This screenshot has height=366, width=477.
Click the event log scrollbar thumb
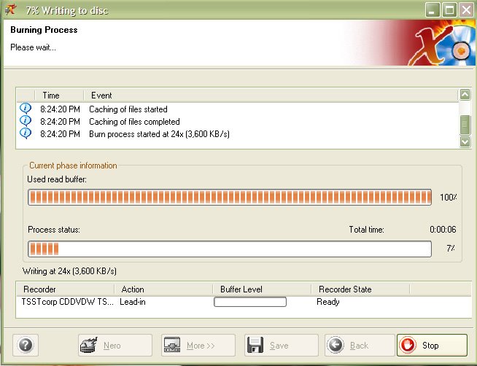point(465,125)
